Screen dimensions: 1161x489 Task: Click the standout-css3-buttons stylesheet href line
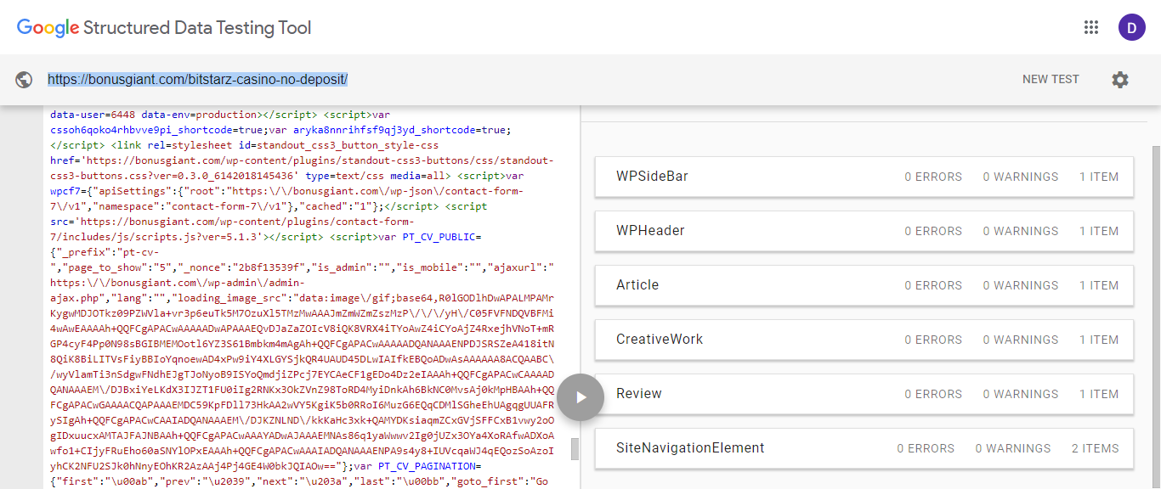[x=302, y=160]
